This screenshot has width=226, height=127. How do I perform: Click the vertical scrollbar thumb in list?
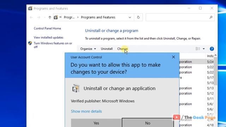[215, 71]
